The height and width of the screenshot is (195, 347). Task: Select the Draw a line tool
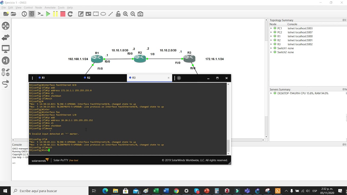pos(111,14)
